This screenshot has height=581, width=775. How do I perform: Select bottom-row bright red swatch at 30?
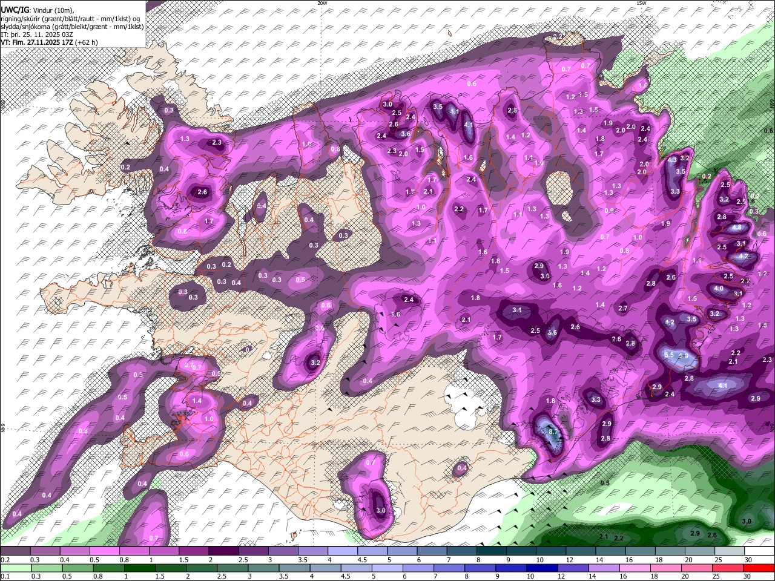tap(759, 568)
